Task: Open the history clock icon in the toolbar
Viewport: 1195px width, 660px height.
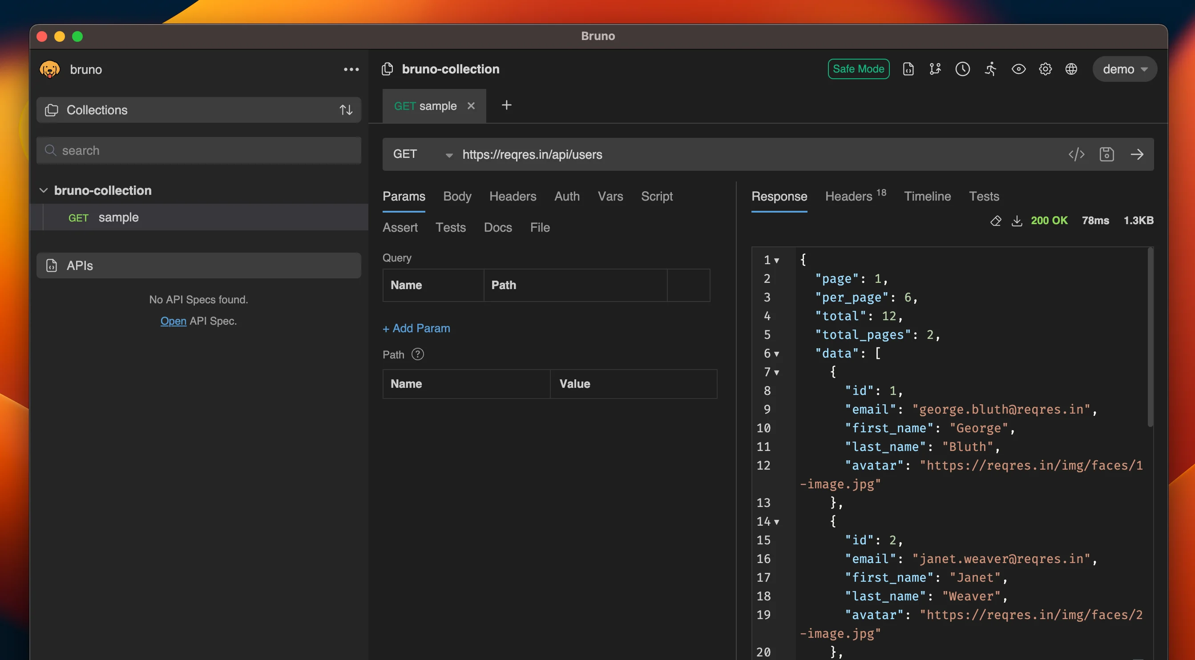Action: pyautogui.click(x=963, y=69)
